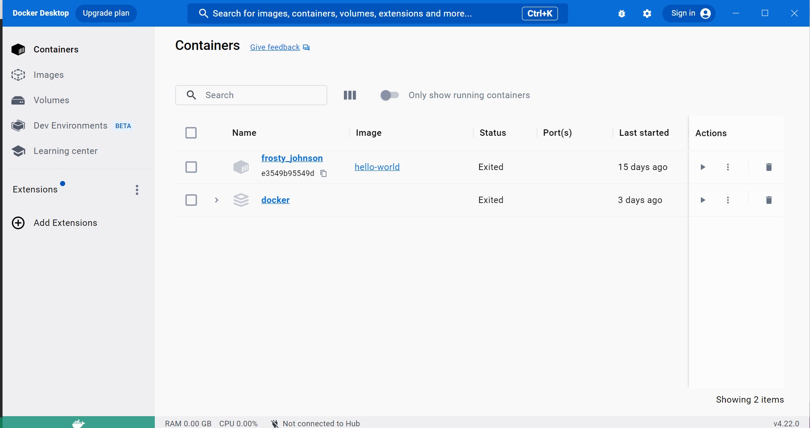This screenshot has height=428, width=810.
Task: Open Images in sidebar
Action: (x=79, y=75)
